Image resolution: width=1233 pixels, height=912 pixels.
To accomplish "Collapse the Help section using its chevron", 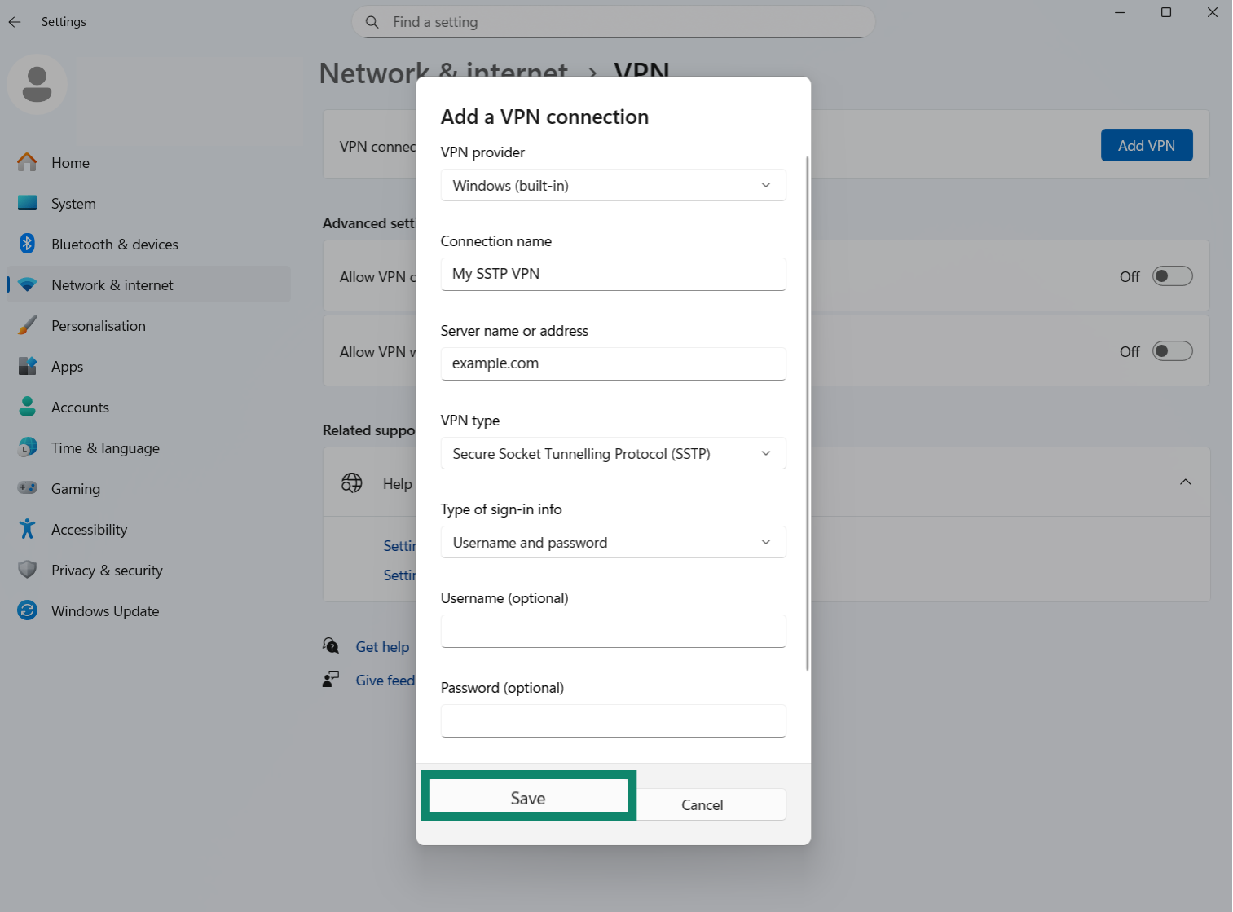I will tap(1186, 482).
